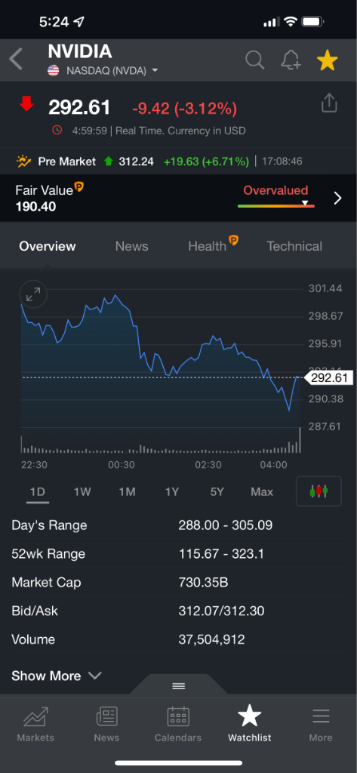Select the 1Y chart range
Viewport: 357px width, 773px height.
pos(172,491)
